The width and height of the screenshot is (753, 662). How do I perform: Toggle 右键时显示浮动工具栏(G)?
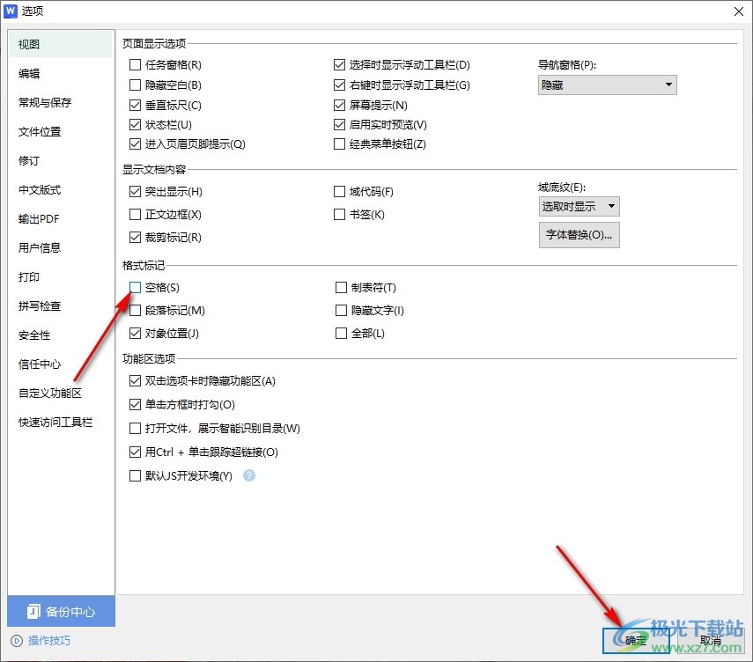point(340,85)
